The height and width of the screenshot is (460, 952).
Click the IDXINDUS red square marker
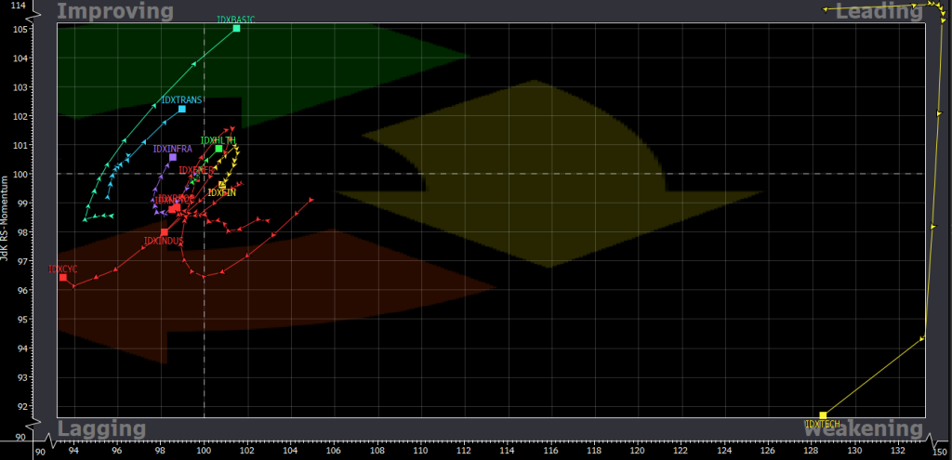(164, 232)
